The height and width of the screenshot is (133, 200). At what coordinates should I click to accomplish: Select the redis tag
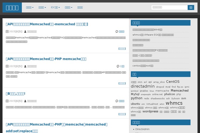coord(146,98)
